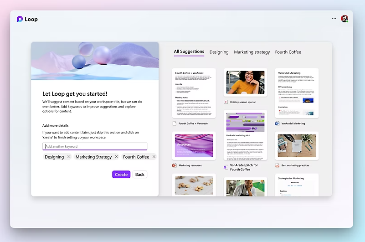The width and height of the screenshot is (365, 242).
Task: Open the VanArsdel Marketing document thumbnail
Action: tap(297, 93)
